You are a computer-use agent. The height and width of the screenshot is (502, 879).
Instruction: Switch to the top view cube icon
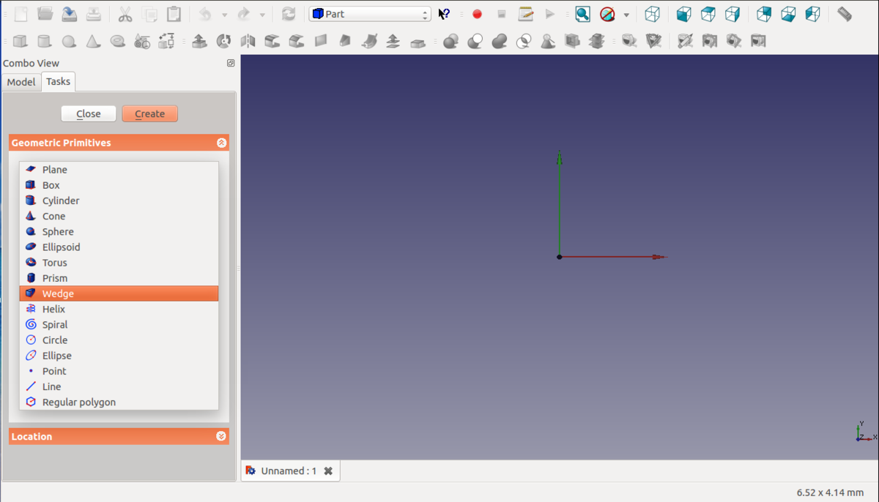[708, 14]
